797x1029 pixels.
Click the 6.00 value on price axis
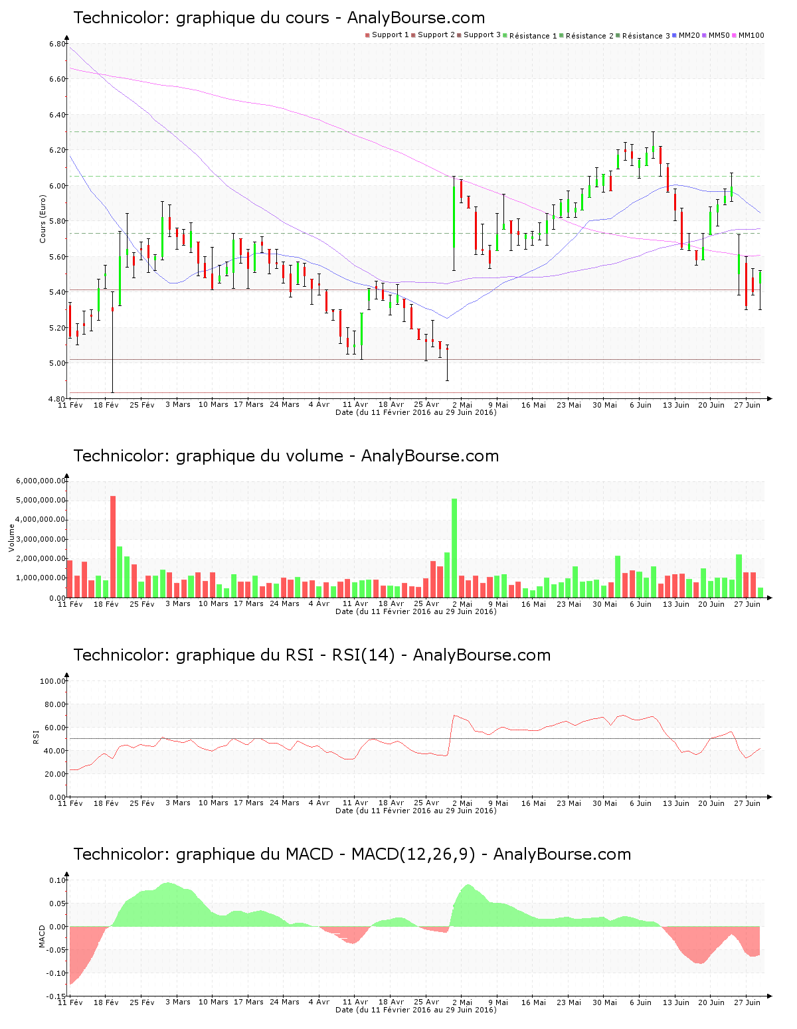click(57, 186)
